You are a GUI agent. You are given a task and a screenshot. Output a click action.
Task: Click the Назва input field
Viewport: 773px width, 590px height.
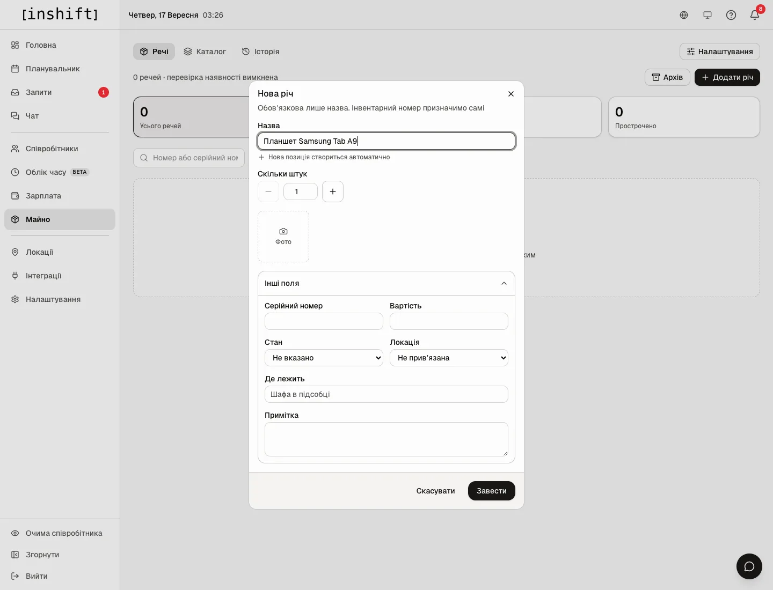386,141
